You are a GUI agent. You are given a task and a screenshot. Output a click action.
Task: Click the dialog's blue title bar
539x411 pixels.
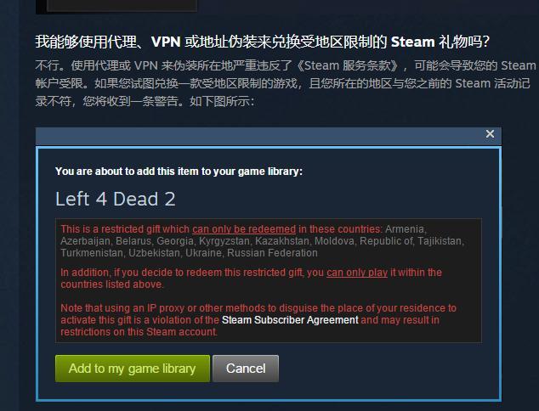tap(268, 136)
